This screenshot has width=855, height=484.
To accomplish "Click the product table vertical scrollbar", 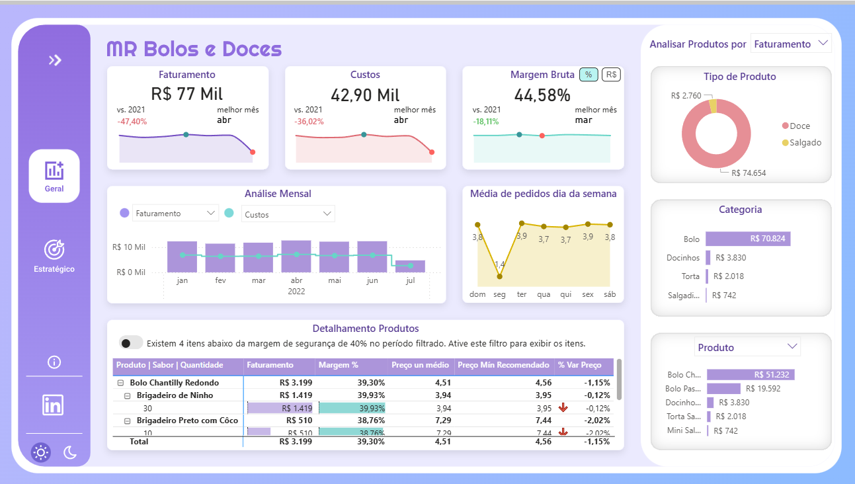I will (x=619, y=380).
